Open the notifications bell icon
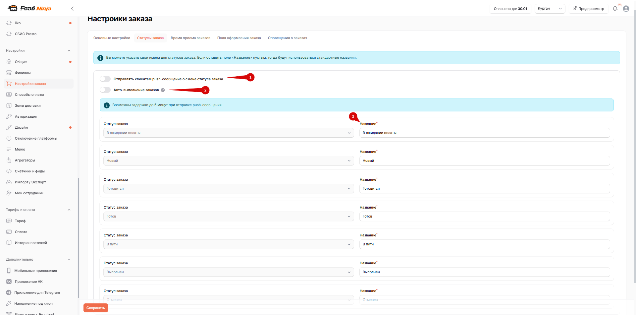 [615, 9]
